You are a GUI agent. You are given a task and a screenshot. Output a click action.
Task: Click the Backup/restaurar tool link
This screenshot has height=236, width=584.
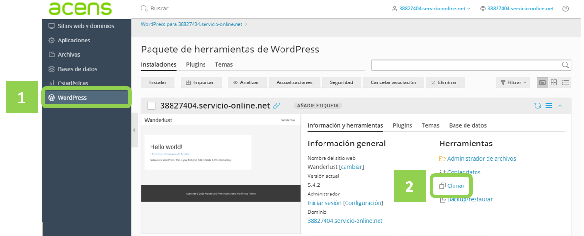click(466, 199)
